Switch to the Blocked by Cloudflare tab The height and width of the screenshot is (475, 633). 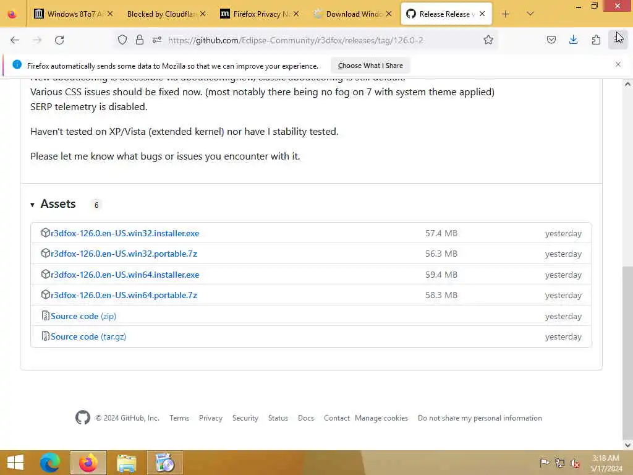point(166,14)
